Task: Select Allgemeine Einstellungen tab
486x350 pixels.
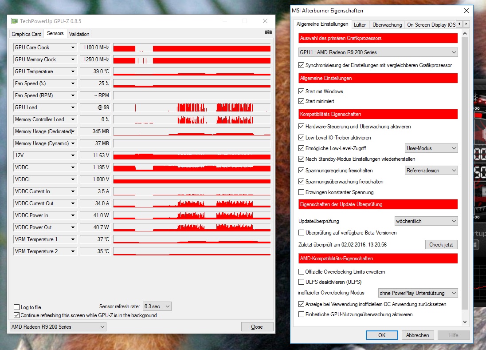Action: pos(322,24)
